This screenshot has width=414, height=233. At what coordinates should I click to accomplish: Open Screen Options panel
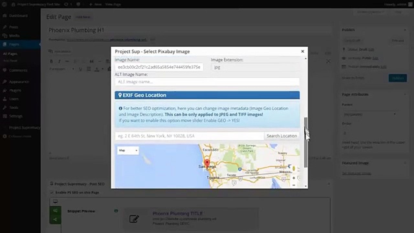pyautogui.click(x=370, y=12)
